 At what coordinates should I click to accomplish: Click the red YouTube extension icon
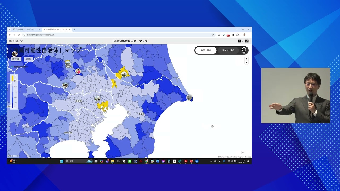pos(228,35)
